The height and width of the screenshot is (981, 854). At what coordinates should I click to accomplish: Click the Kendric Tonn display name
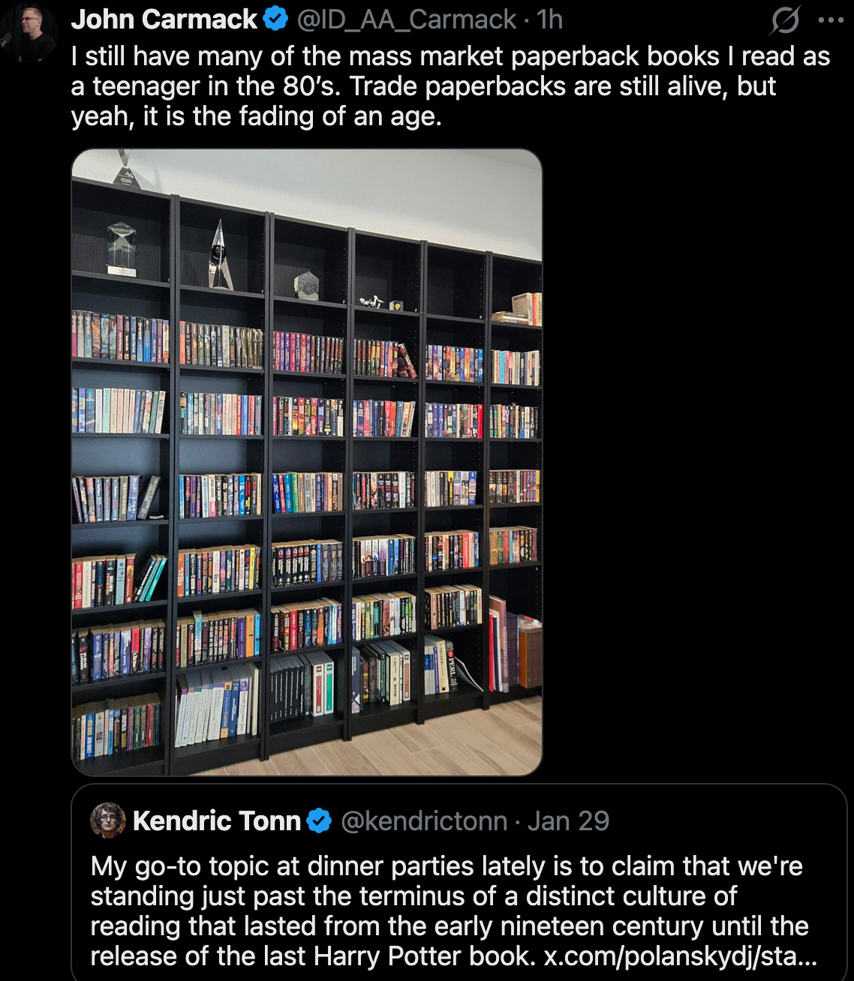coord(217,821)
